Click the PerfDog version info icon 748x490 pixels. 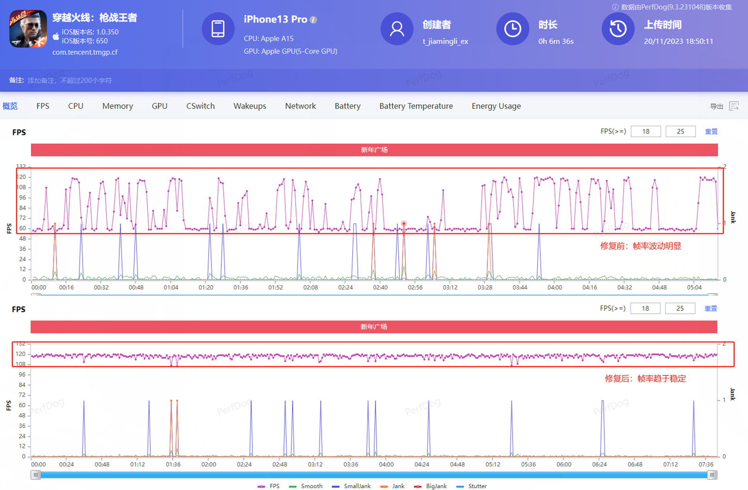615,7
